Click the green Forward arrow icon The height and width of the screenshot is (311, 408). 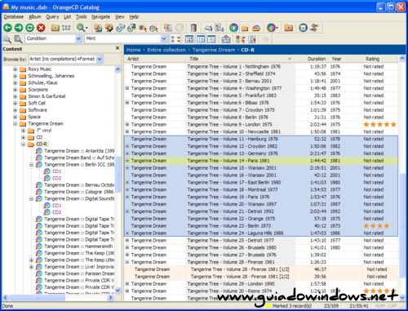[19, 28]
